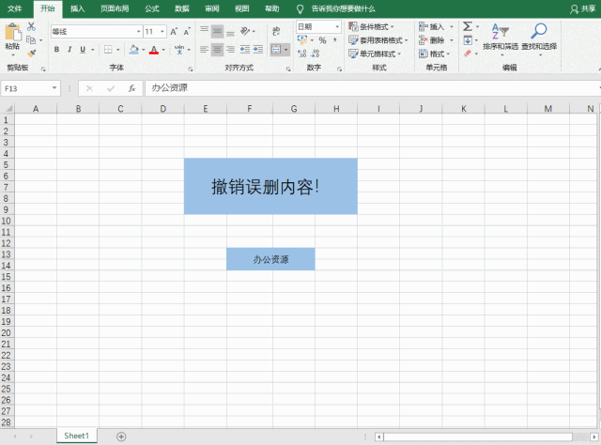
Task: Expand the Name Box dropdown arrow
Action: 54,88
